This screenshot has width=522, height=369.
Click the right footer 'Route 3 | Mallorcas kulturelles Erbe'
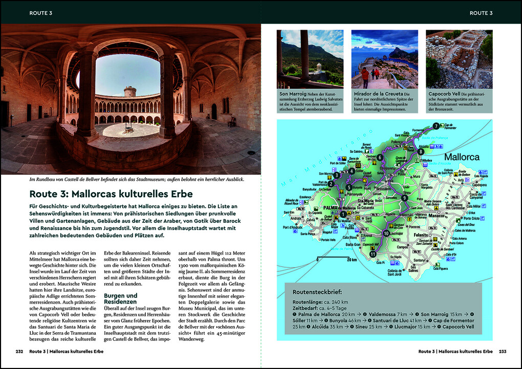pyautogui.click(x=455, y=352)
